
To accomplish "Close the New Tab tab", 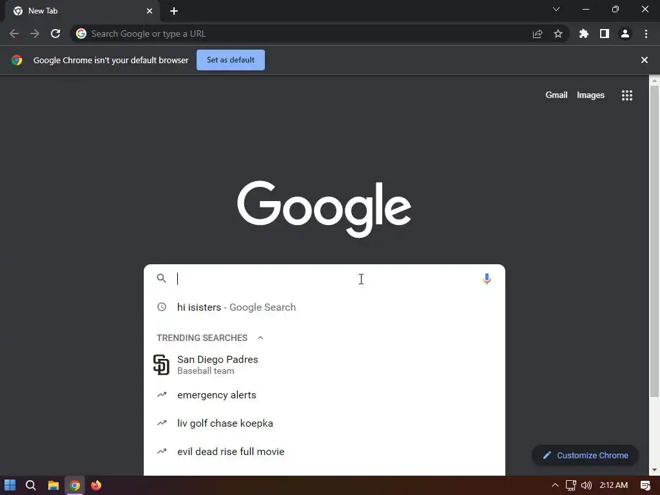I will [150, 11].
